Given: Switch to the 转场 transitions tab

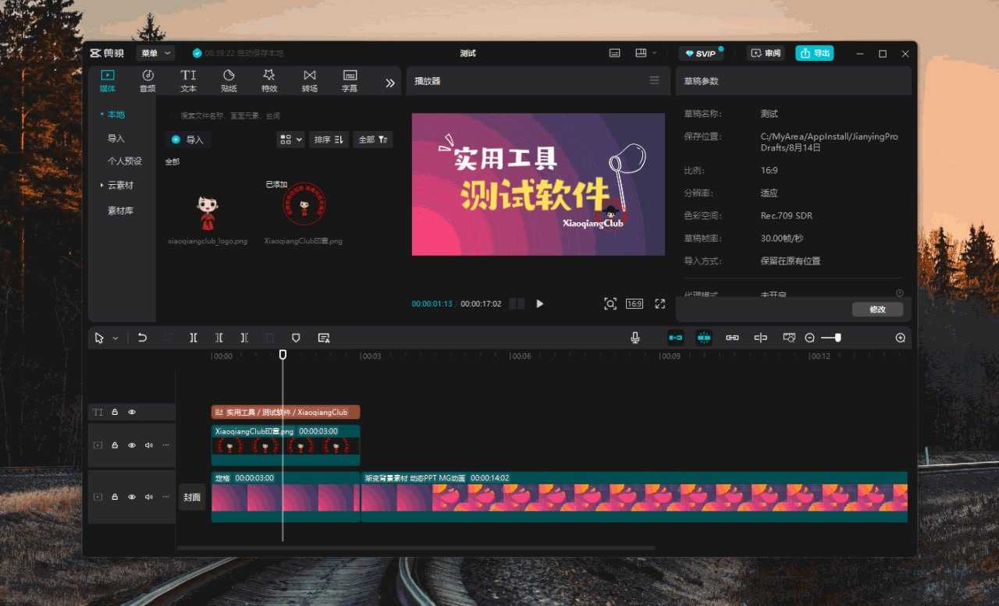Looking at the screenshot, I should pyautogui.click(x=310, y=80).
